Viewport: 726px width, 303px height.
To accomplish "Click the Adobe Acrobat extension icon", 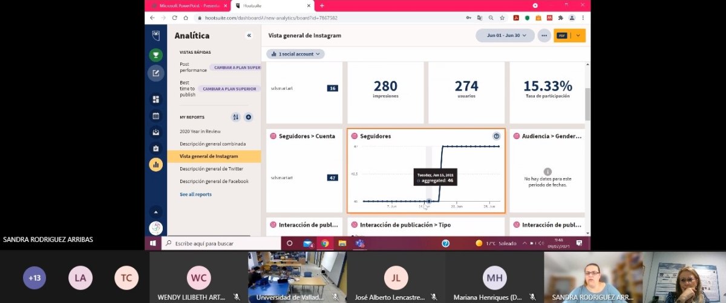I will point(517,18).
